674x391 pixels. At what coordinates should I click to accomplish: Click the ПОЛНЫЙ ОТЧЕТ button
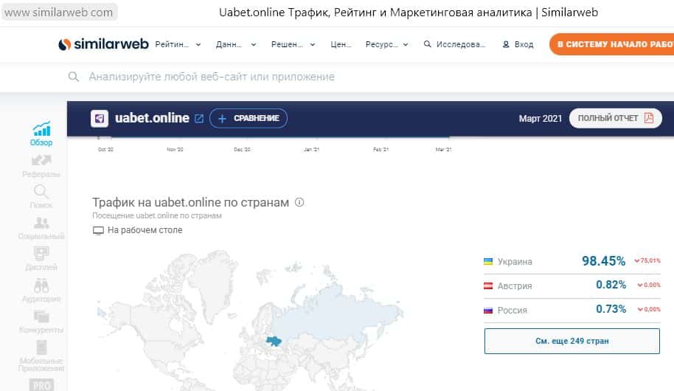point(616,118)
